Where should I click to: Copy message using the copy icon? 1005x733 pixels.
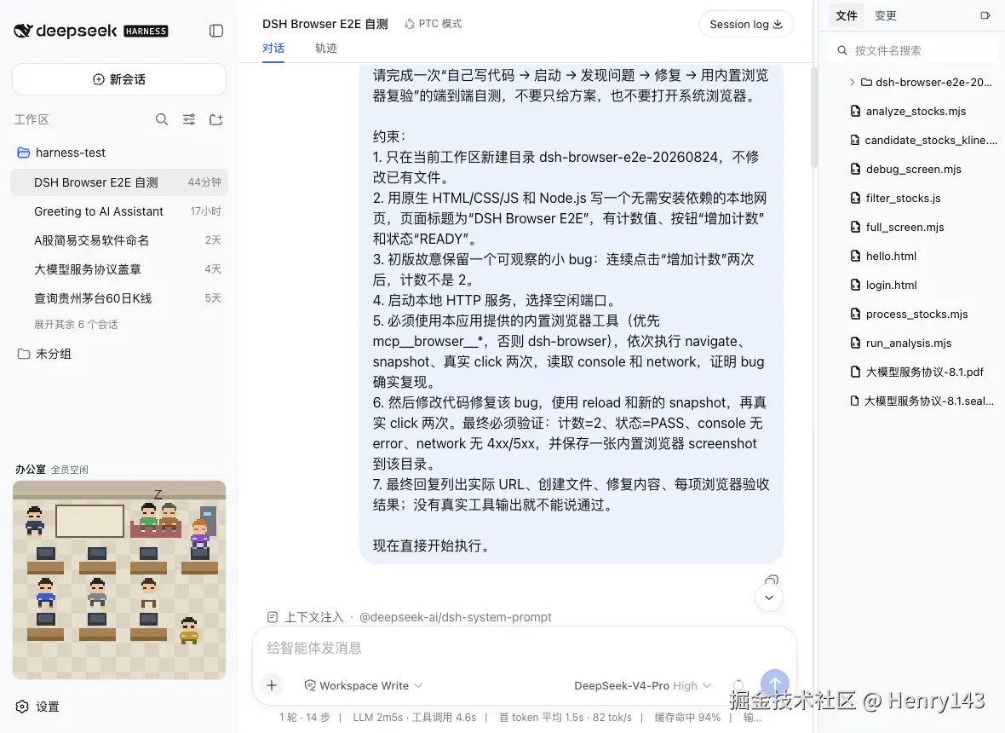[x=772, y=580]
